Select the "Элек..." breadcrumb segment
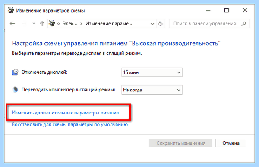Image resolution: width=259 pixels, height=167 pixels. click(x=70, y=24)
